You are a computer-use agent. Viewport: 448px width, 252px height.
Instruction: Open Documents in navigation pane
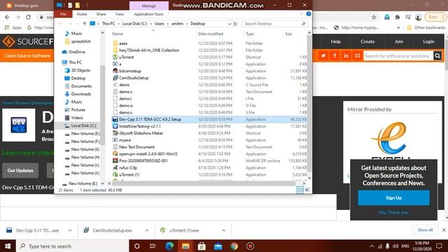81,86
